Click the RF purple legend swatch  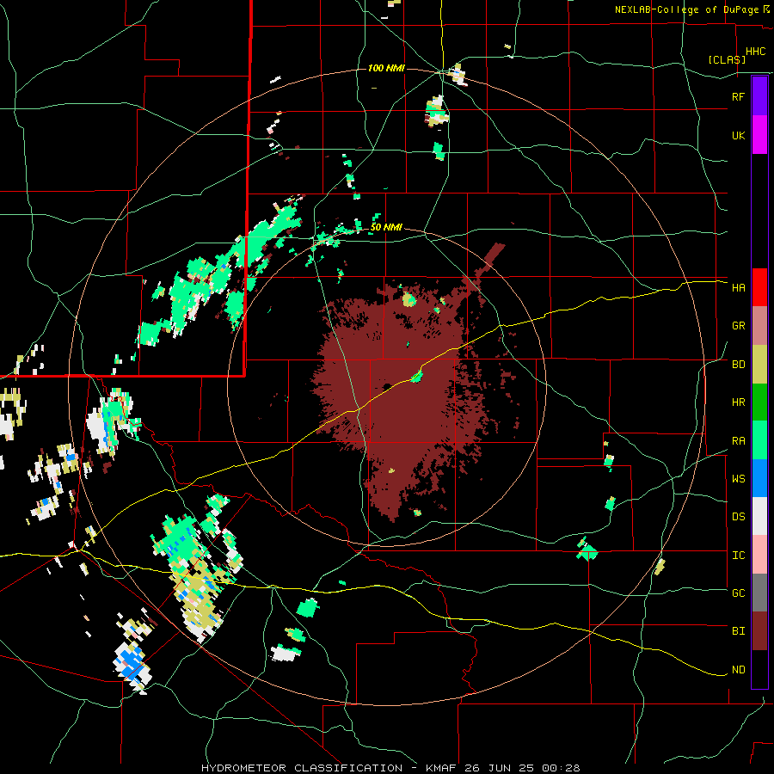click(759, 96)
